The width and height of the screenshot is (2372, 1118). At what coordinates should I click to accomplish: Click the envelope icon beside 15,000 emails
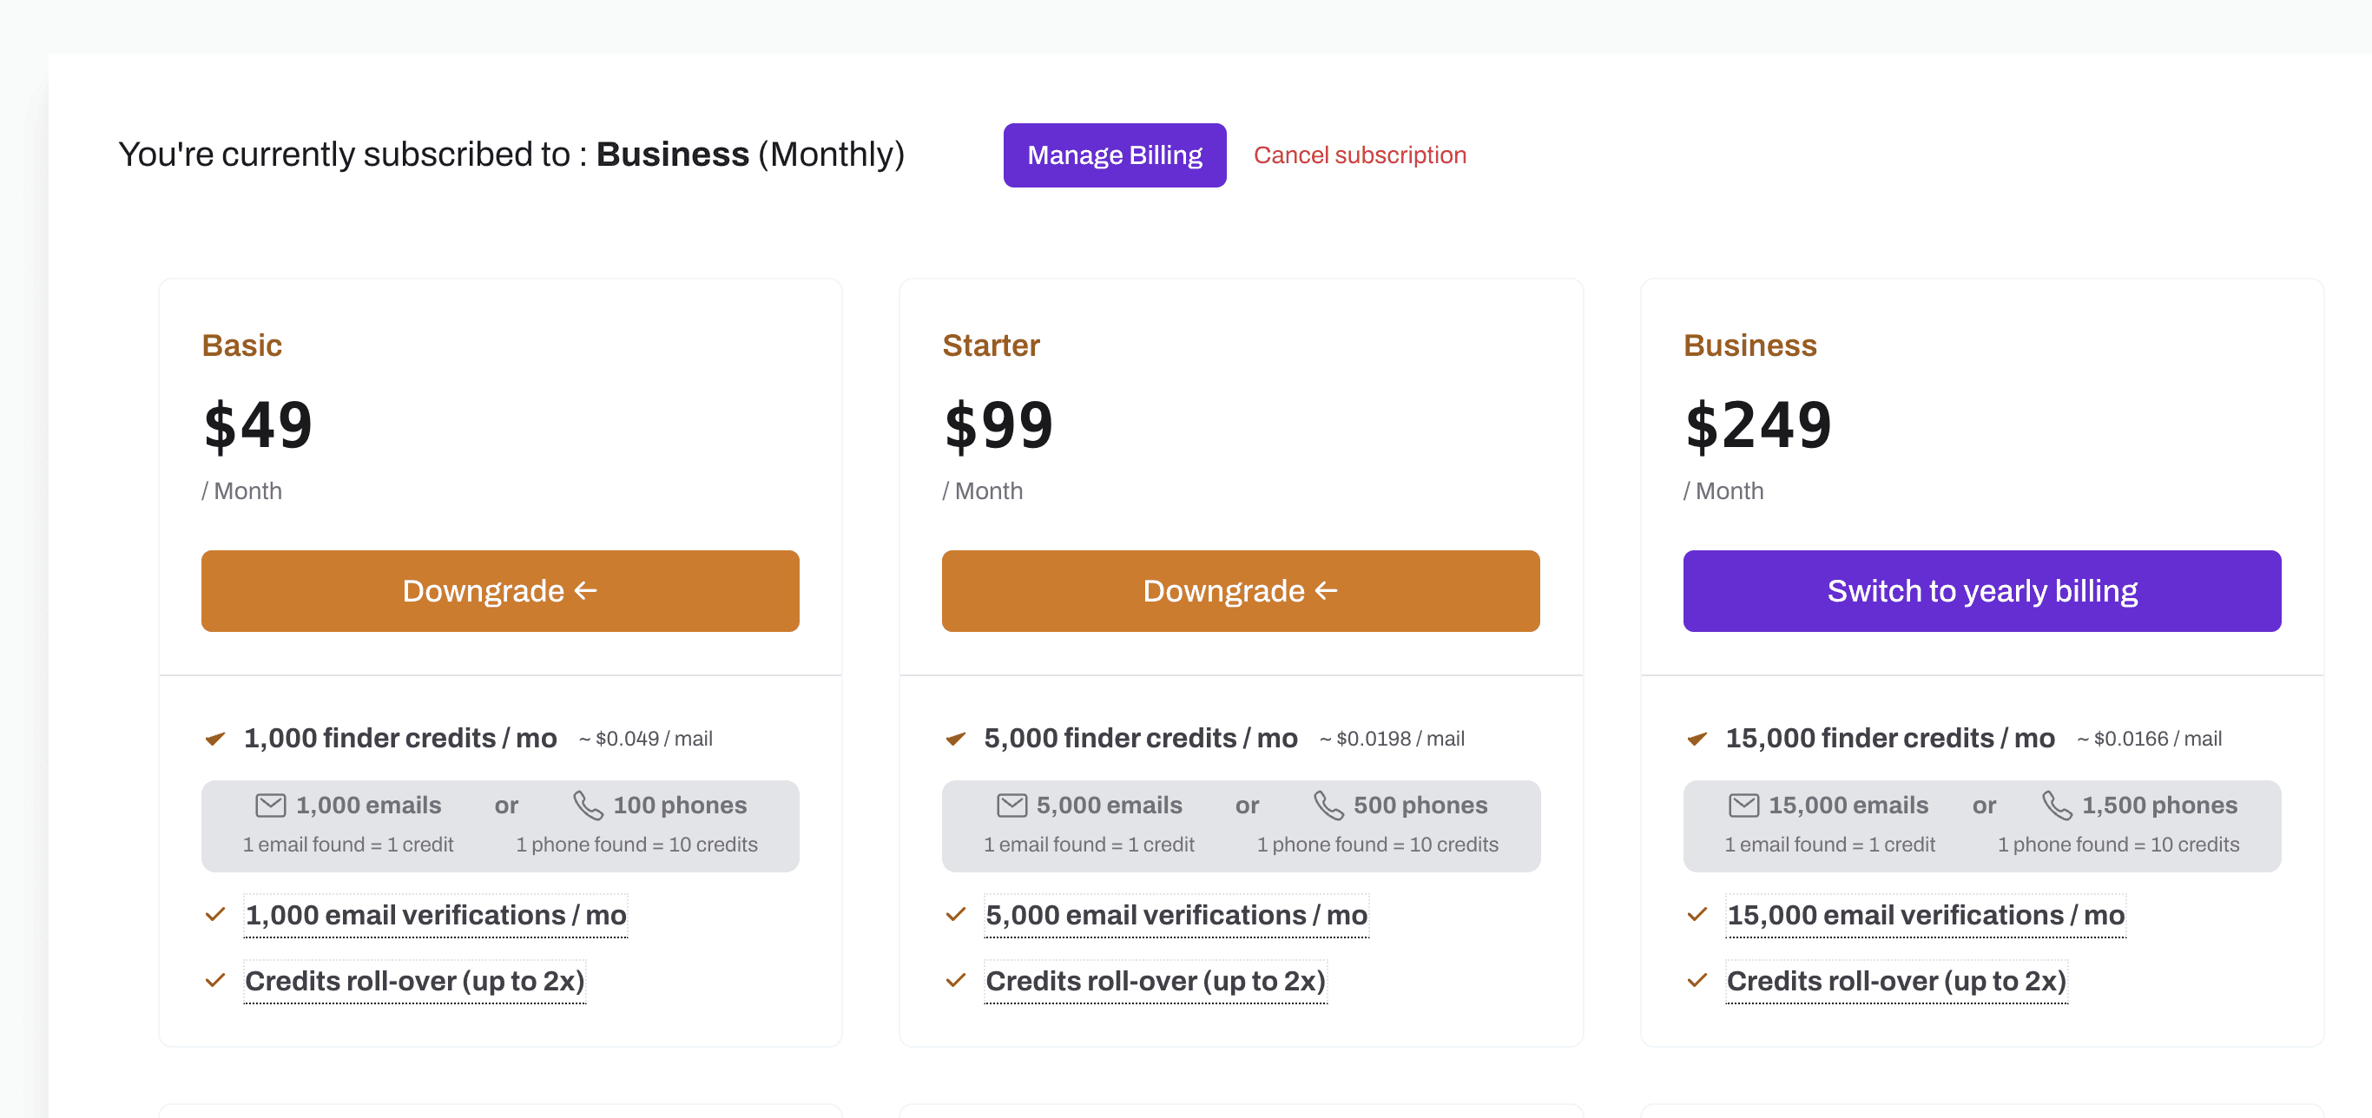[x=1743, y=804]
